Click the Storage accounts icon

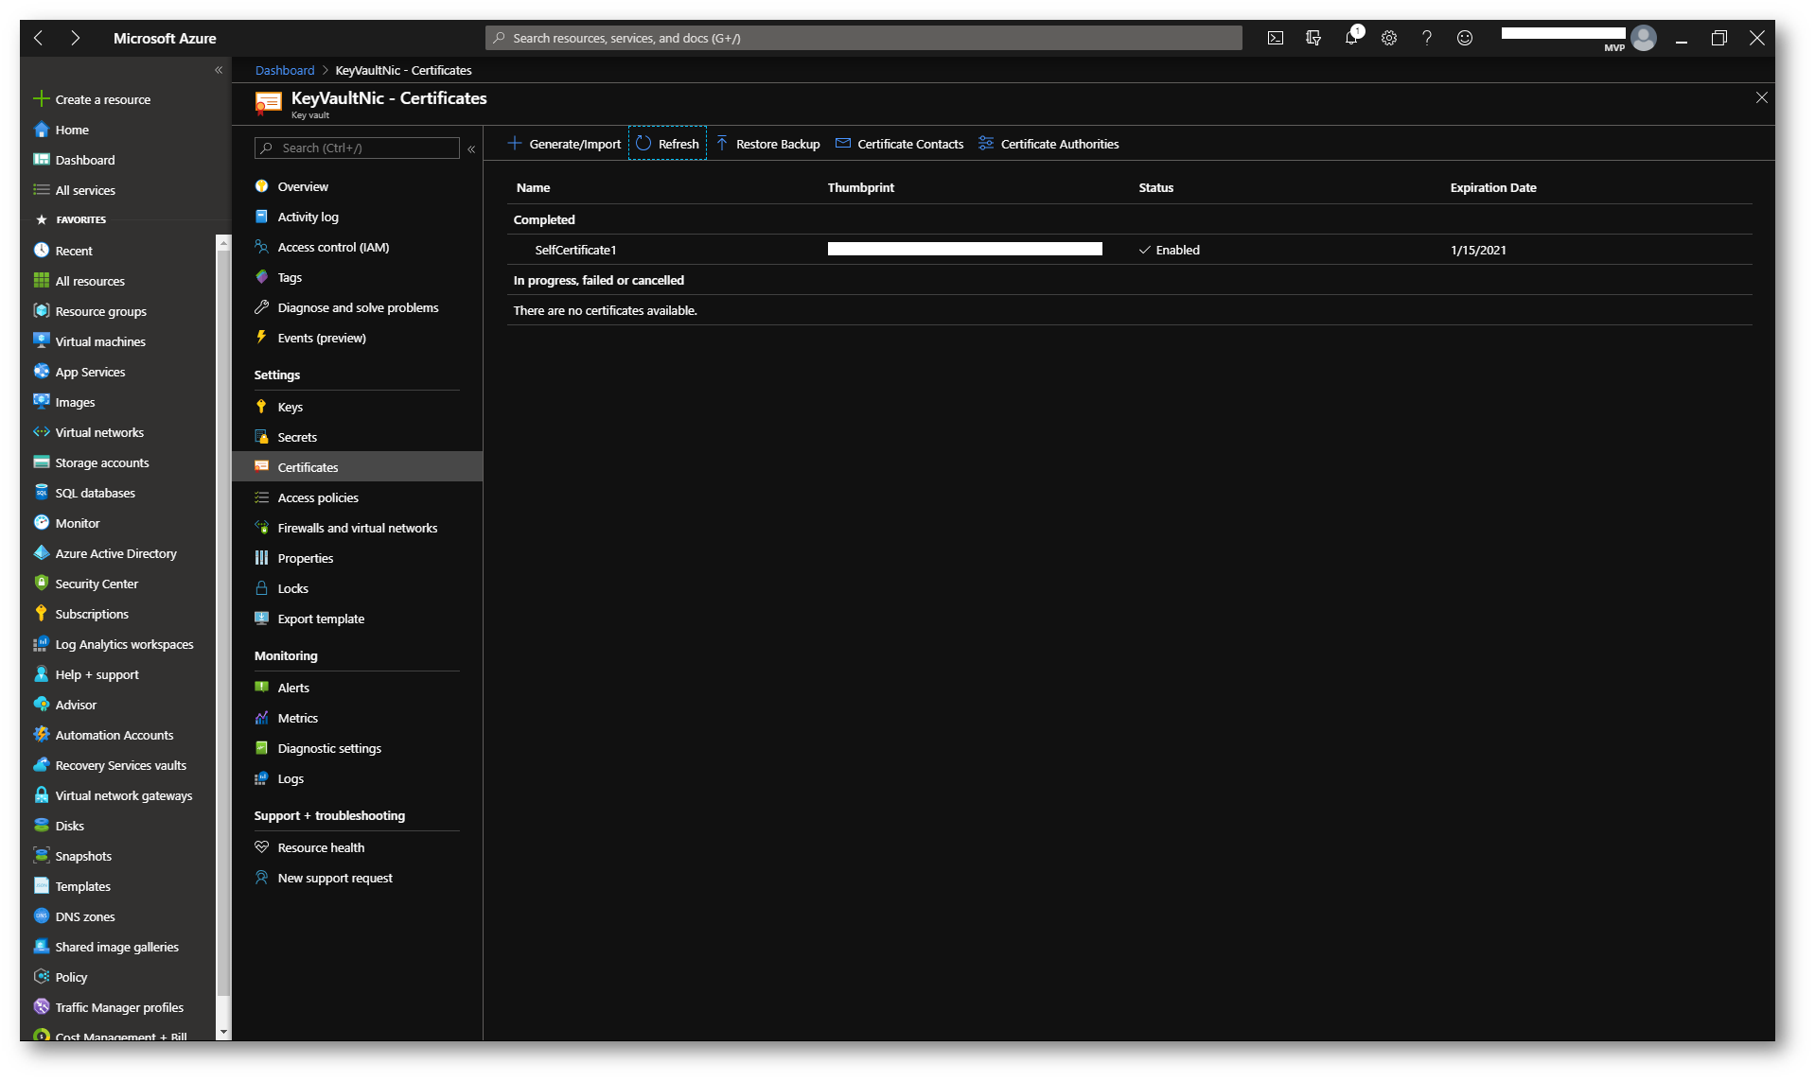point(42,462)
